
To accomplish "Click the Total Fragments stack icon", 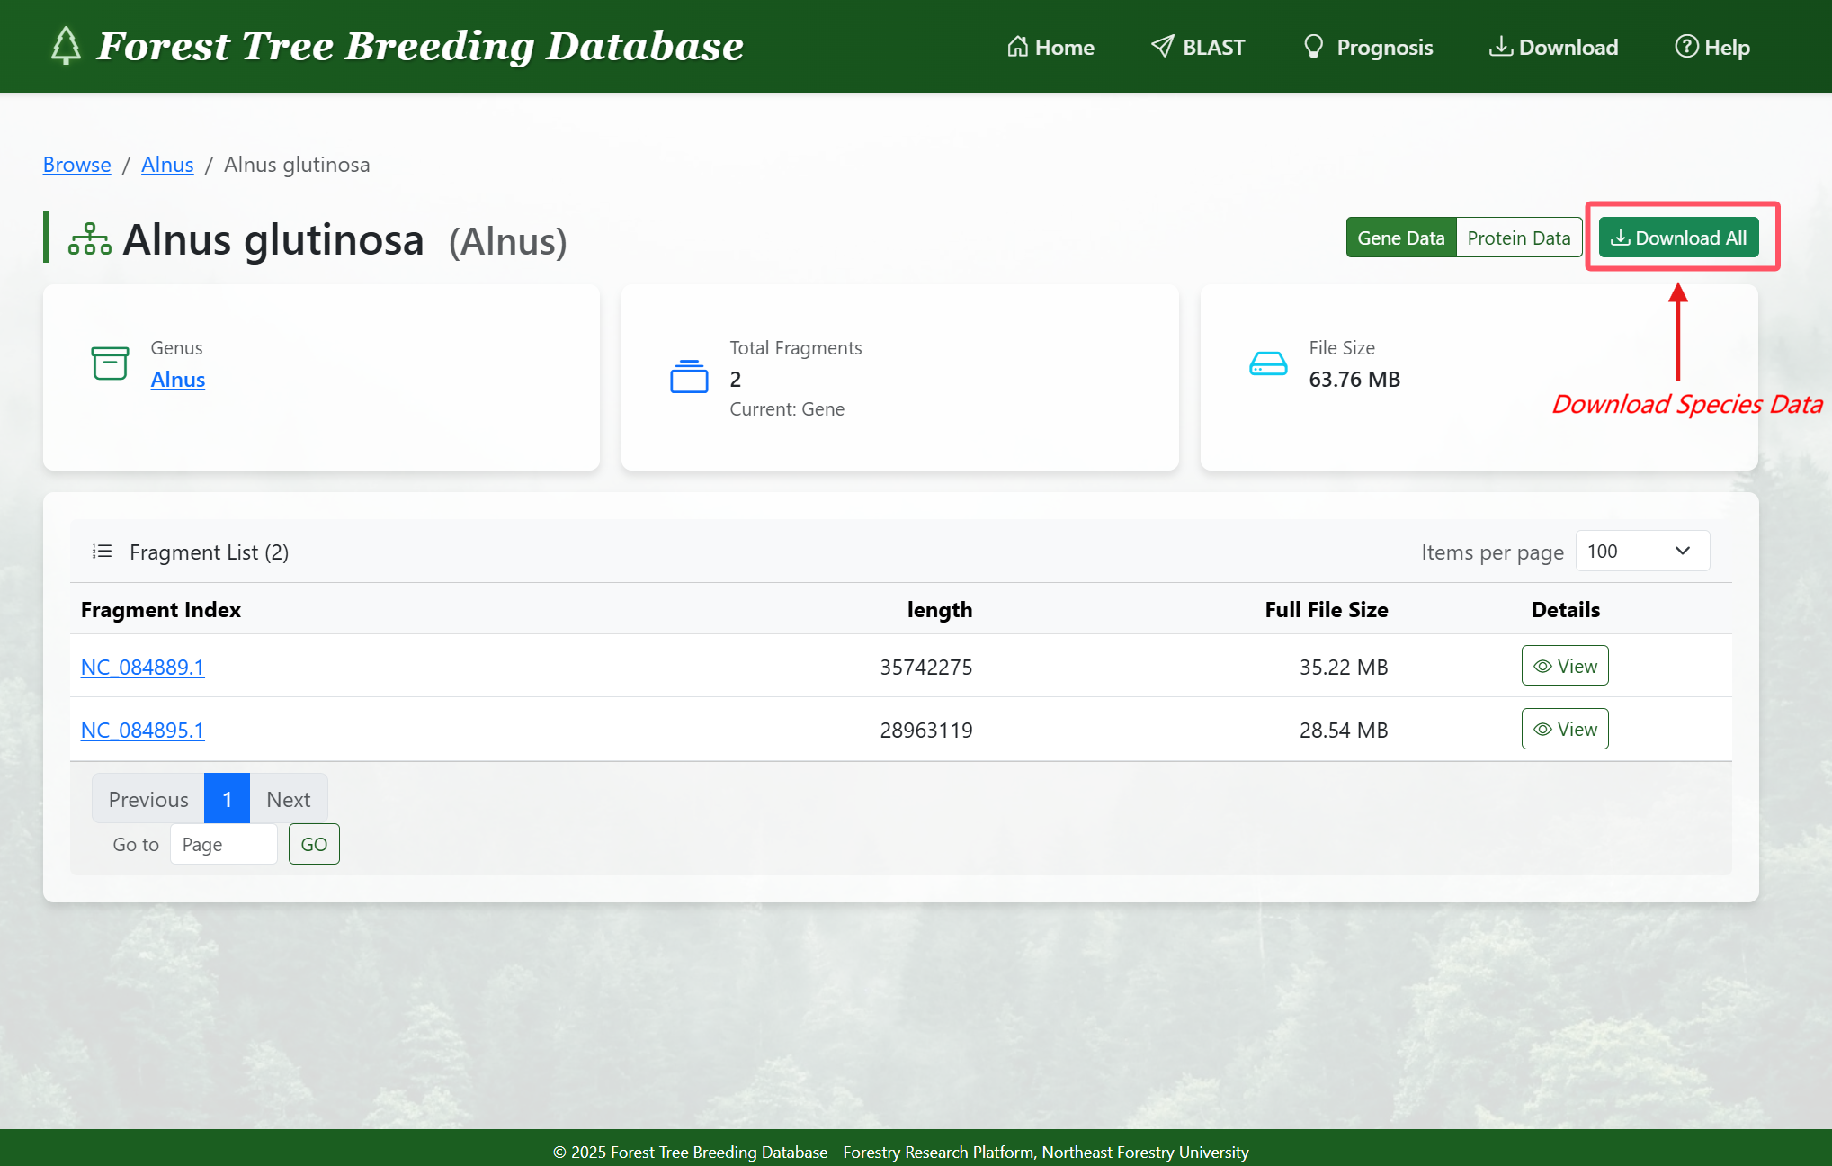I will [689, 376].
